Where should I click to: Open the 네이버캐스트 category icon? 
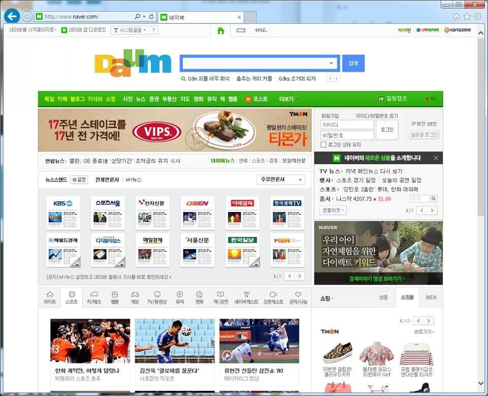pos(246,297)
